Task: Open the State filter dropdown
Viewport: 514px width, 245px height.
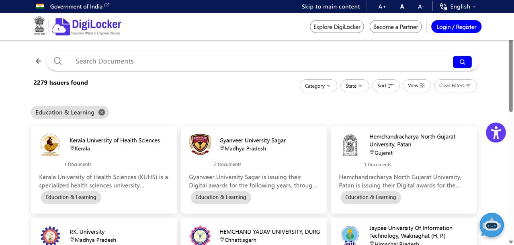Action: (x=354, y=86)
